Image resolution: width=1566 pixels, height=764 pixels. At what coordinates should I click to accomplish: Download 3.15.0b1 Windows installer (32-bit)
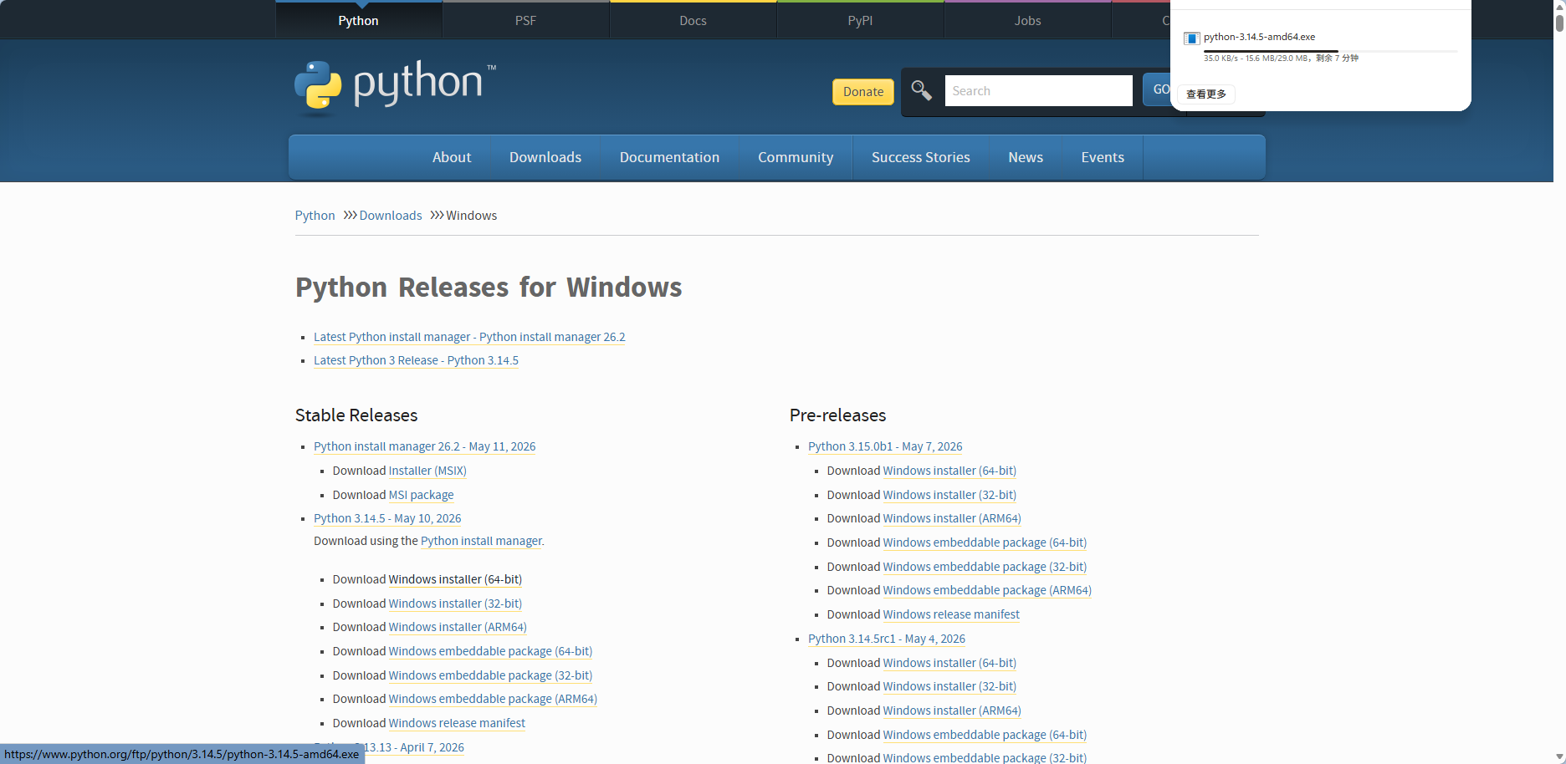(x=949, y=495)
